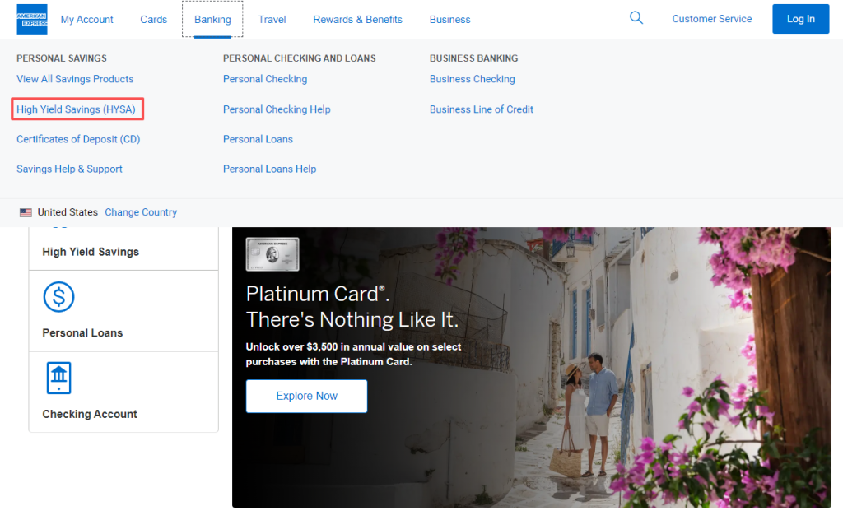The image size is (843, 520).
Task: Click the Explore Now button
Action: (x=306, y=396)
